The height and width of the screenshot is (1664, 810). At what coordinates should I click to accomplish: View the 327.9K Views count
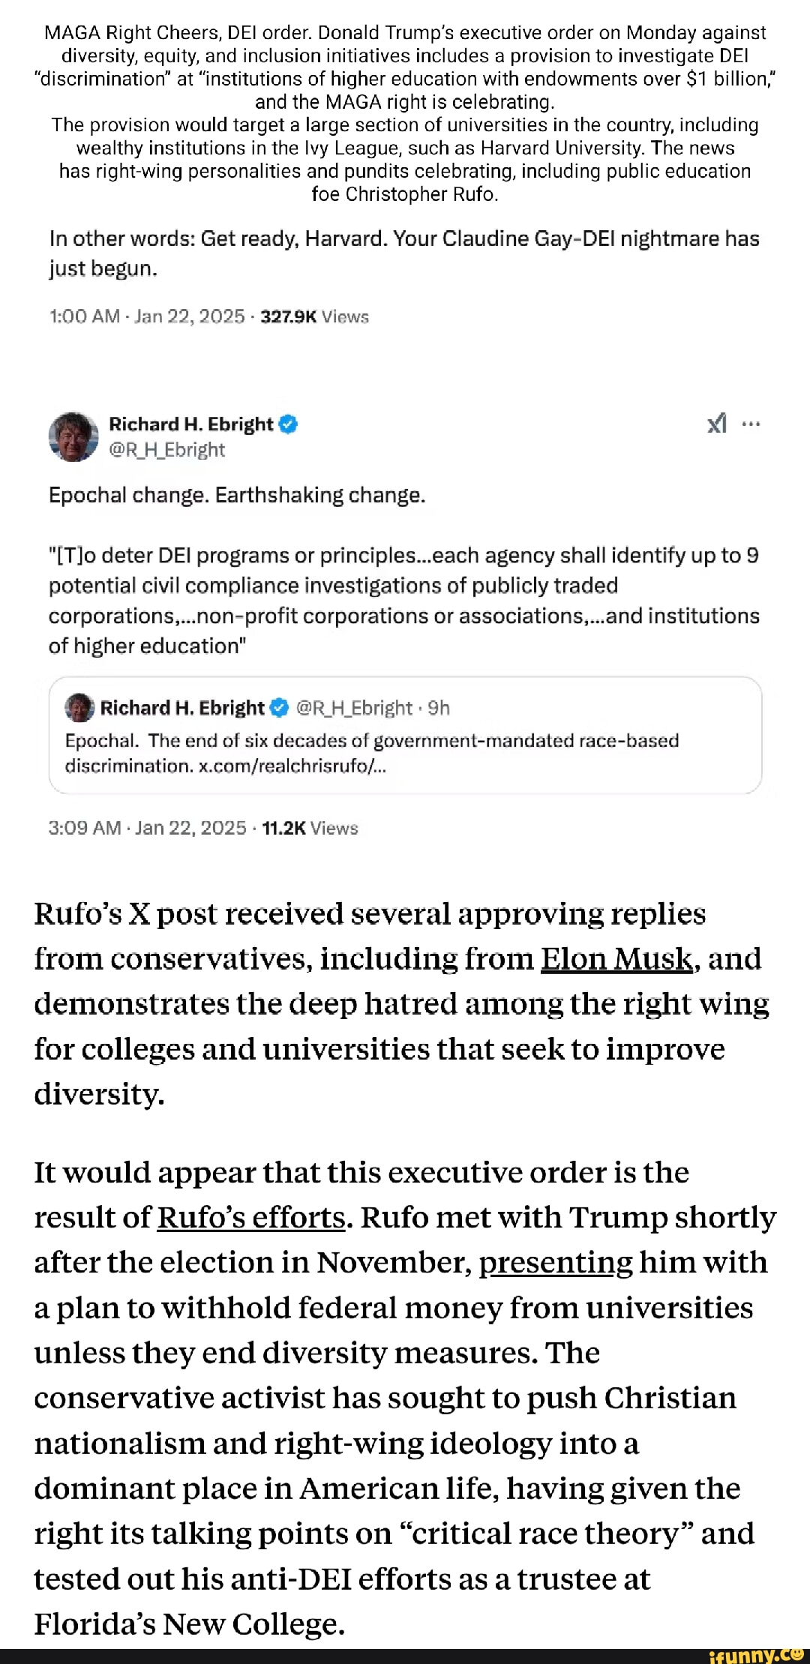314,316
